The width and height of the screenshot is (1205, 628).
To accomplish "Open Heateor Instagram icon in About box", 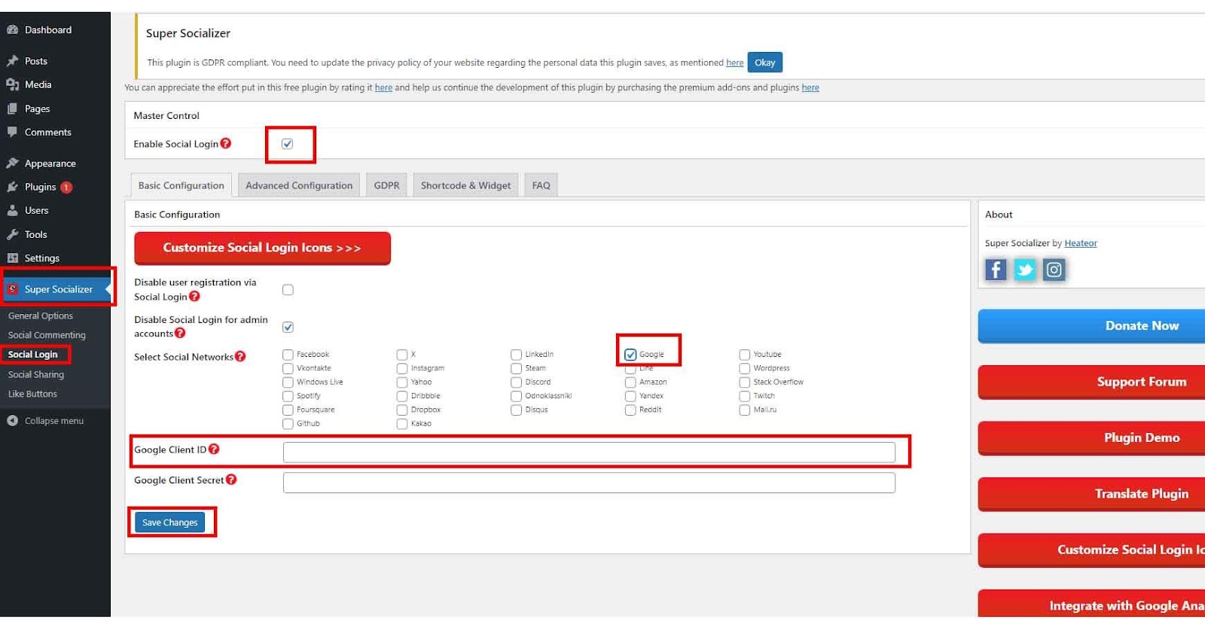I will point(1054,270).
